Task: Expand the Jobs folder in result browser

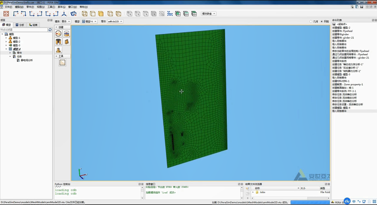Action: (x=253, y=192)
